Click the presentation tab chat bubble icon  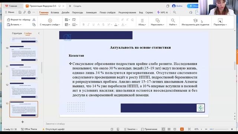[x=59, y=6]
